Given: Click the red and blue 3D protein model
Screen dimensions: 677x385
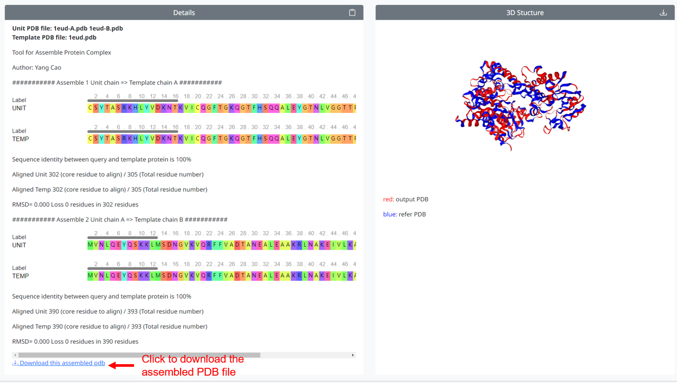Looking at the screenshot, I should 519,105.
